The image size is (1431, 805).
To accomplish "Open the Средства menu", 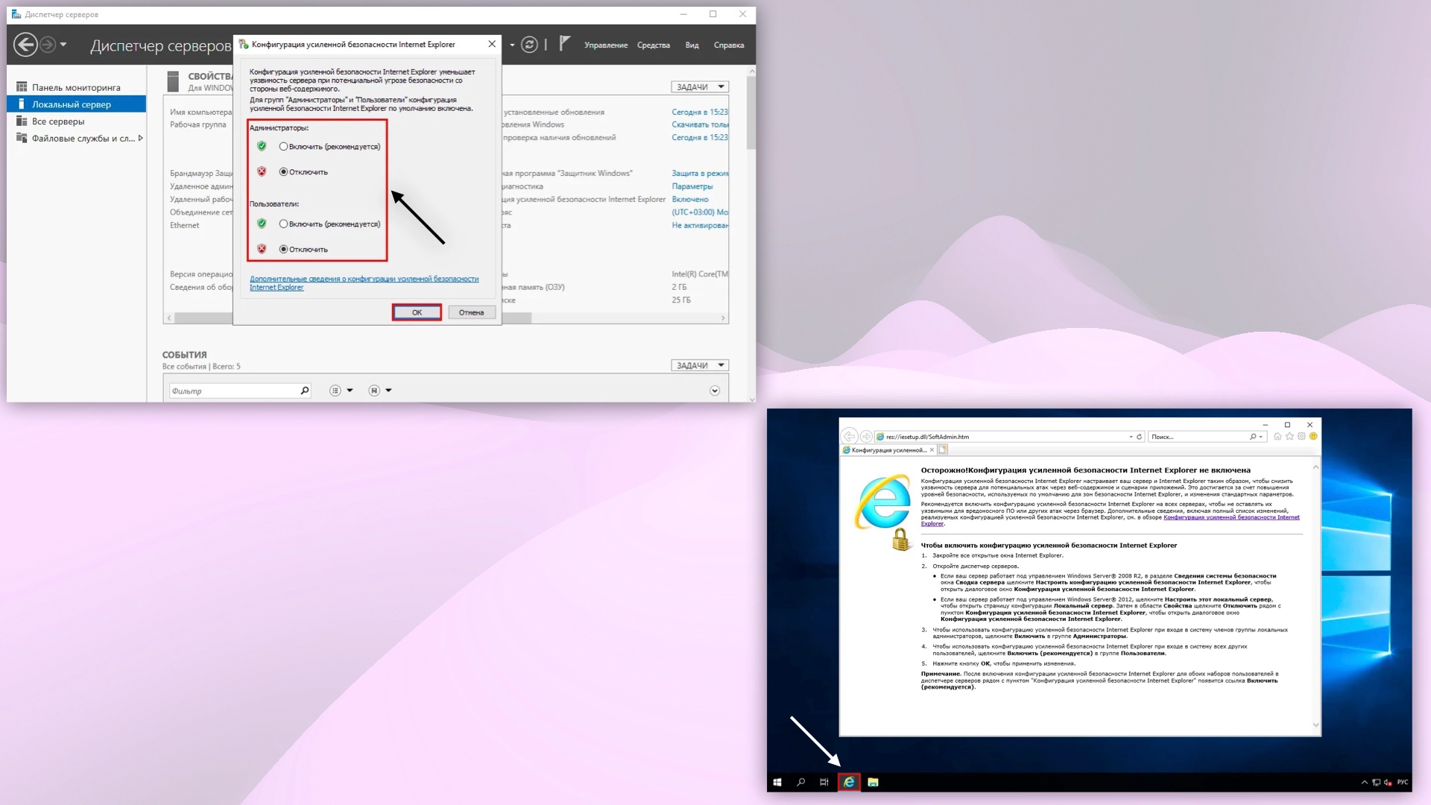I will click(653, 45).
